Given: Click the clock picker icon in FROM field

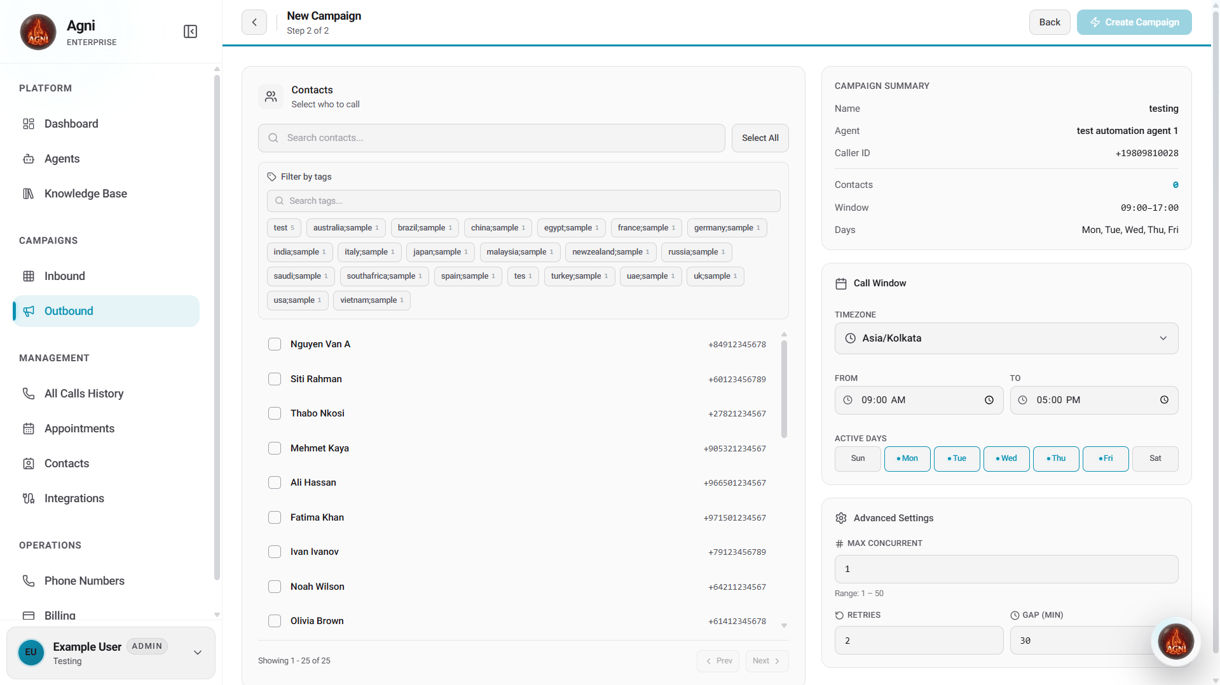Looking at the screenshot, I should pos(989,400).
